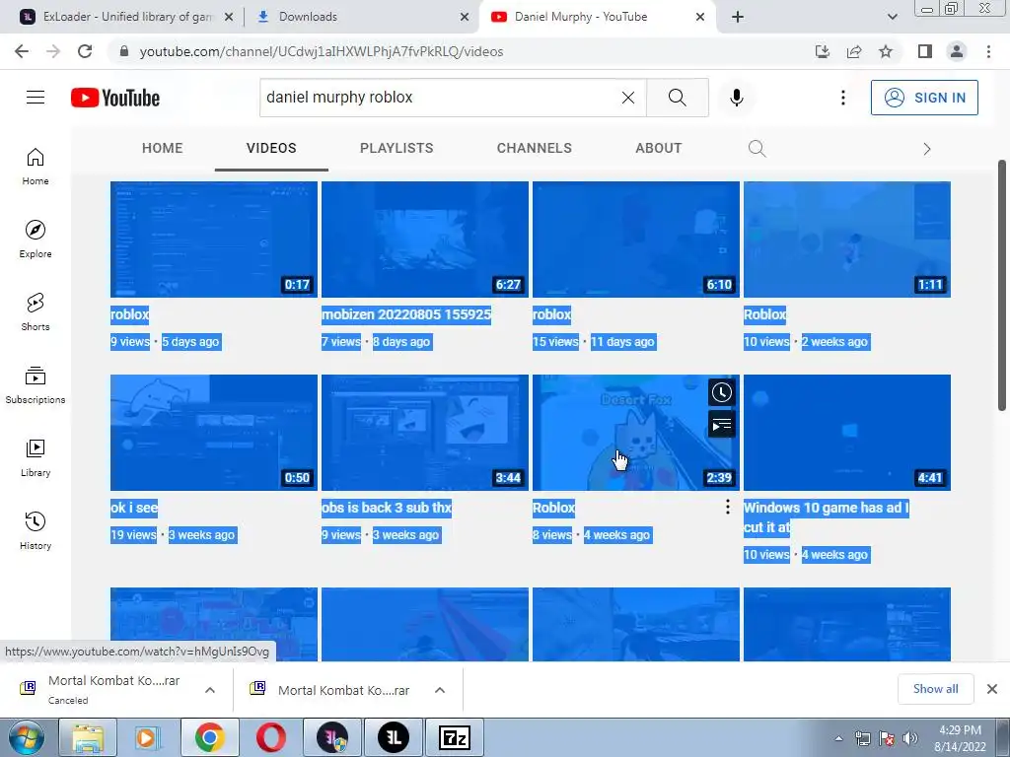Click the SIGN IN button
The height and width of the screenshot is (757, 1010).
click(924, 98)
